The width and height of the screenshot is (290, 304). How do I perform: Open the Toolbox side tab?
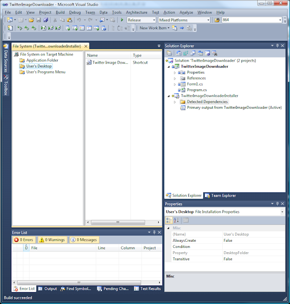(6, 85)
